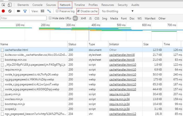
Task: Open cacheHandler.html:8 initiator link for bootstrap.min.css
Action: tap(122, 60)
